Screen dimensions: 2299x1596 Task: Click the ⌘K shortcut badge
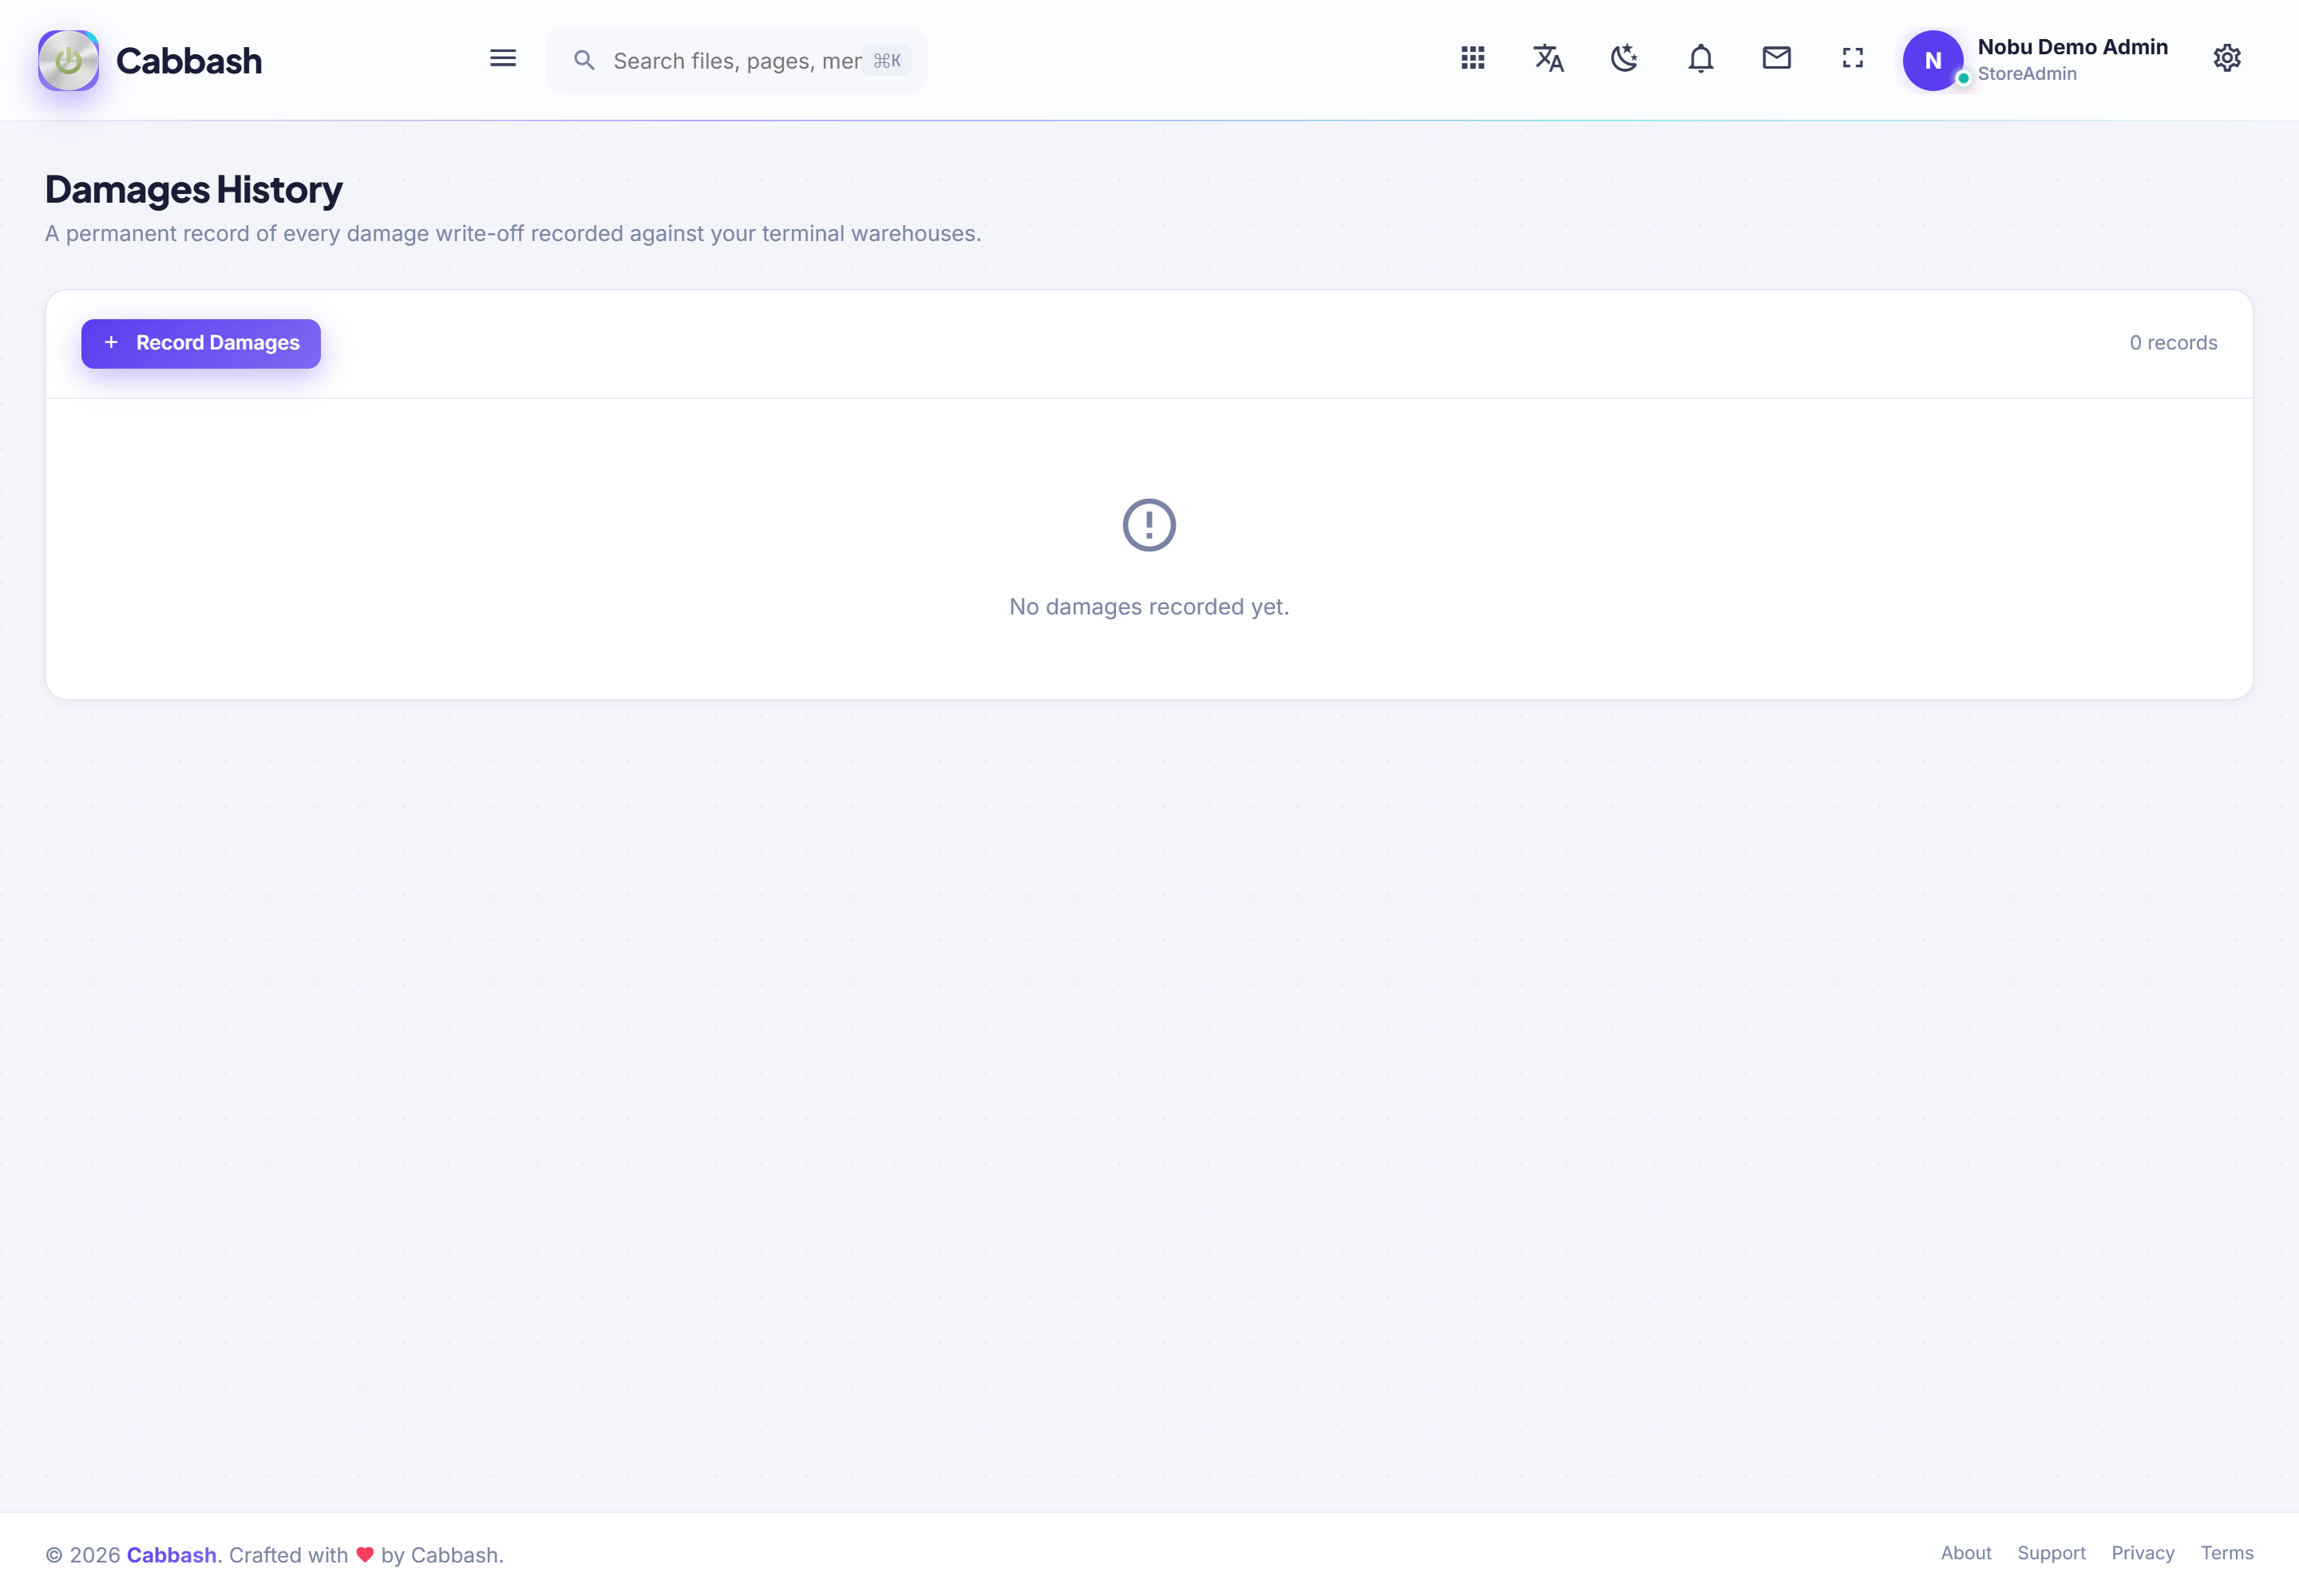tap(886, 61)
